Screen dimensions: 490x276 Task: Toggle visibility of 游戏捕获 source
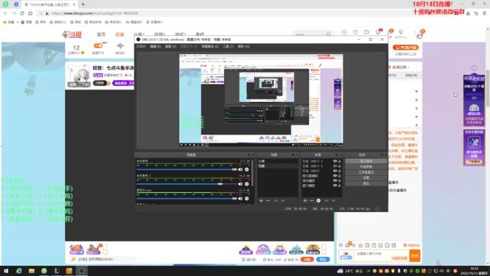(x=334, y=180)
